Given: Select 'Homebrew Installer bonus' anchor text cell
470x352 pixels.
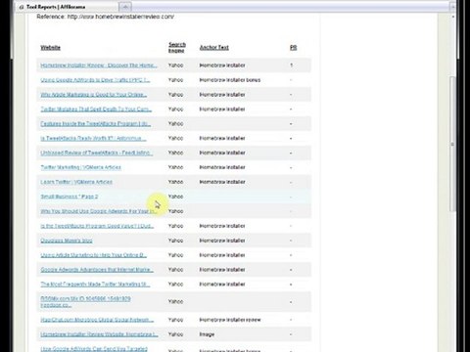Looking at the screenshot, I should pos(230,80).
